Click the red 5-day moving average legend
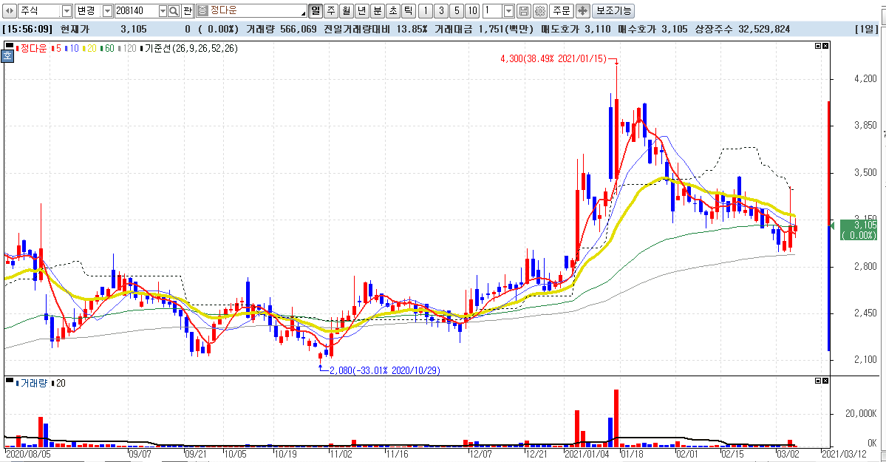 [x=56, y=49]
